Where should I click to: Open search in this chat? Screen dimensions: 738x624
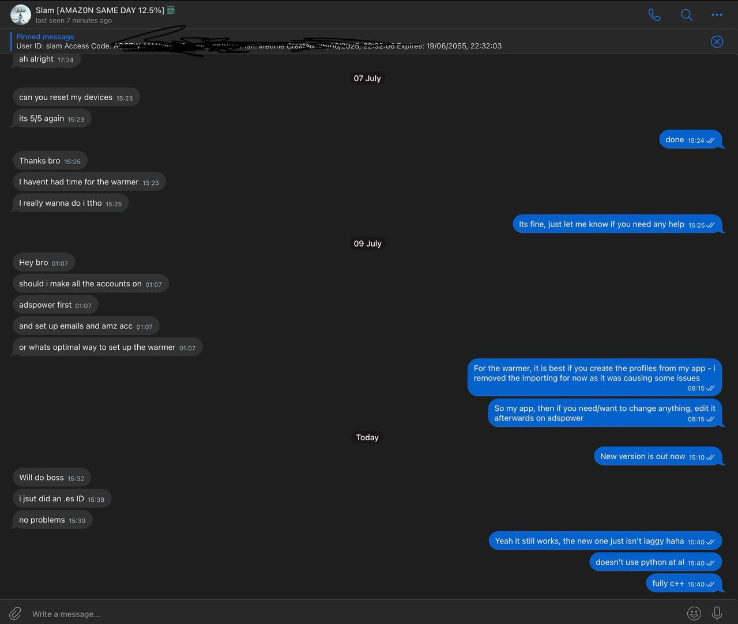tap(686, 14)
